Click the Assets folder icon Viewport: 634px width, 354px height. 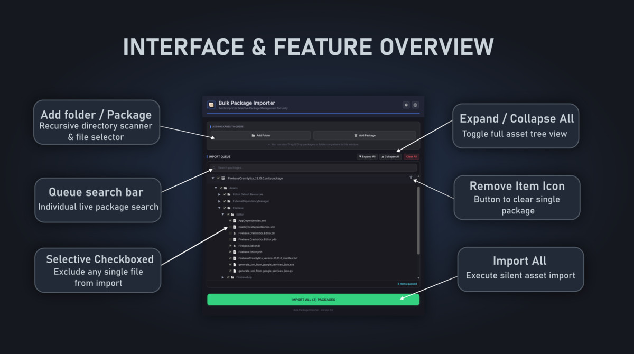(225, 188)
